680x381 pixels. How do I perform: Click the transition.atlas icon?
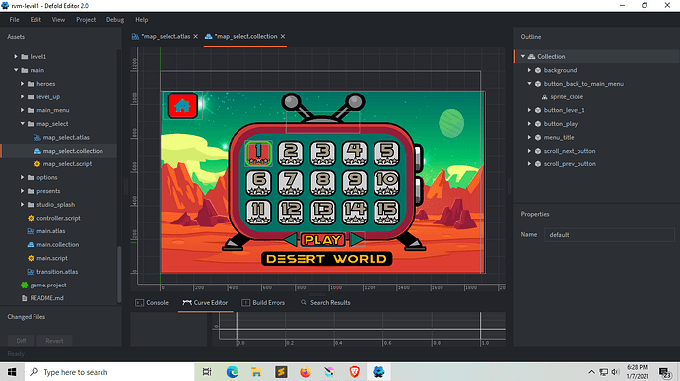(x=31, y=272)
